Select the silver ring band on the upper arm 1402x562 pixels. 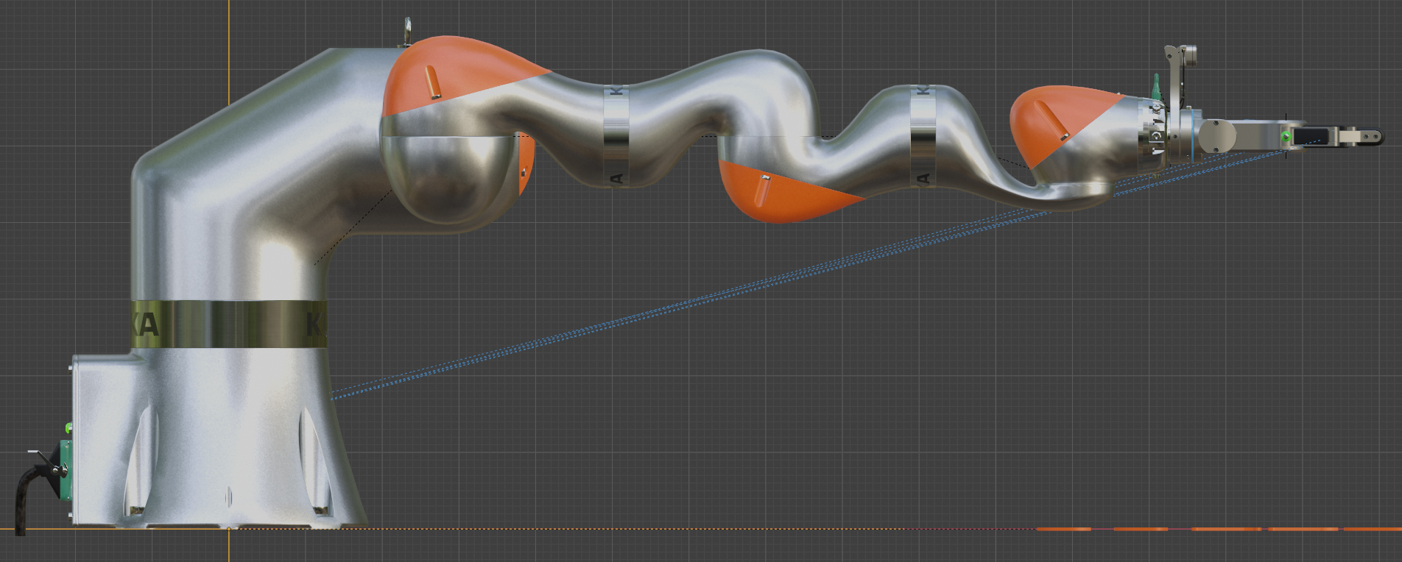click(x=617, y=136)
